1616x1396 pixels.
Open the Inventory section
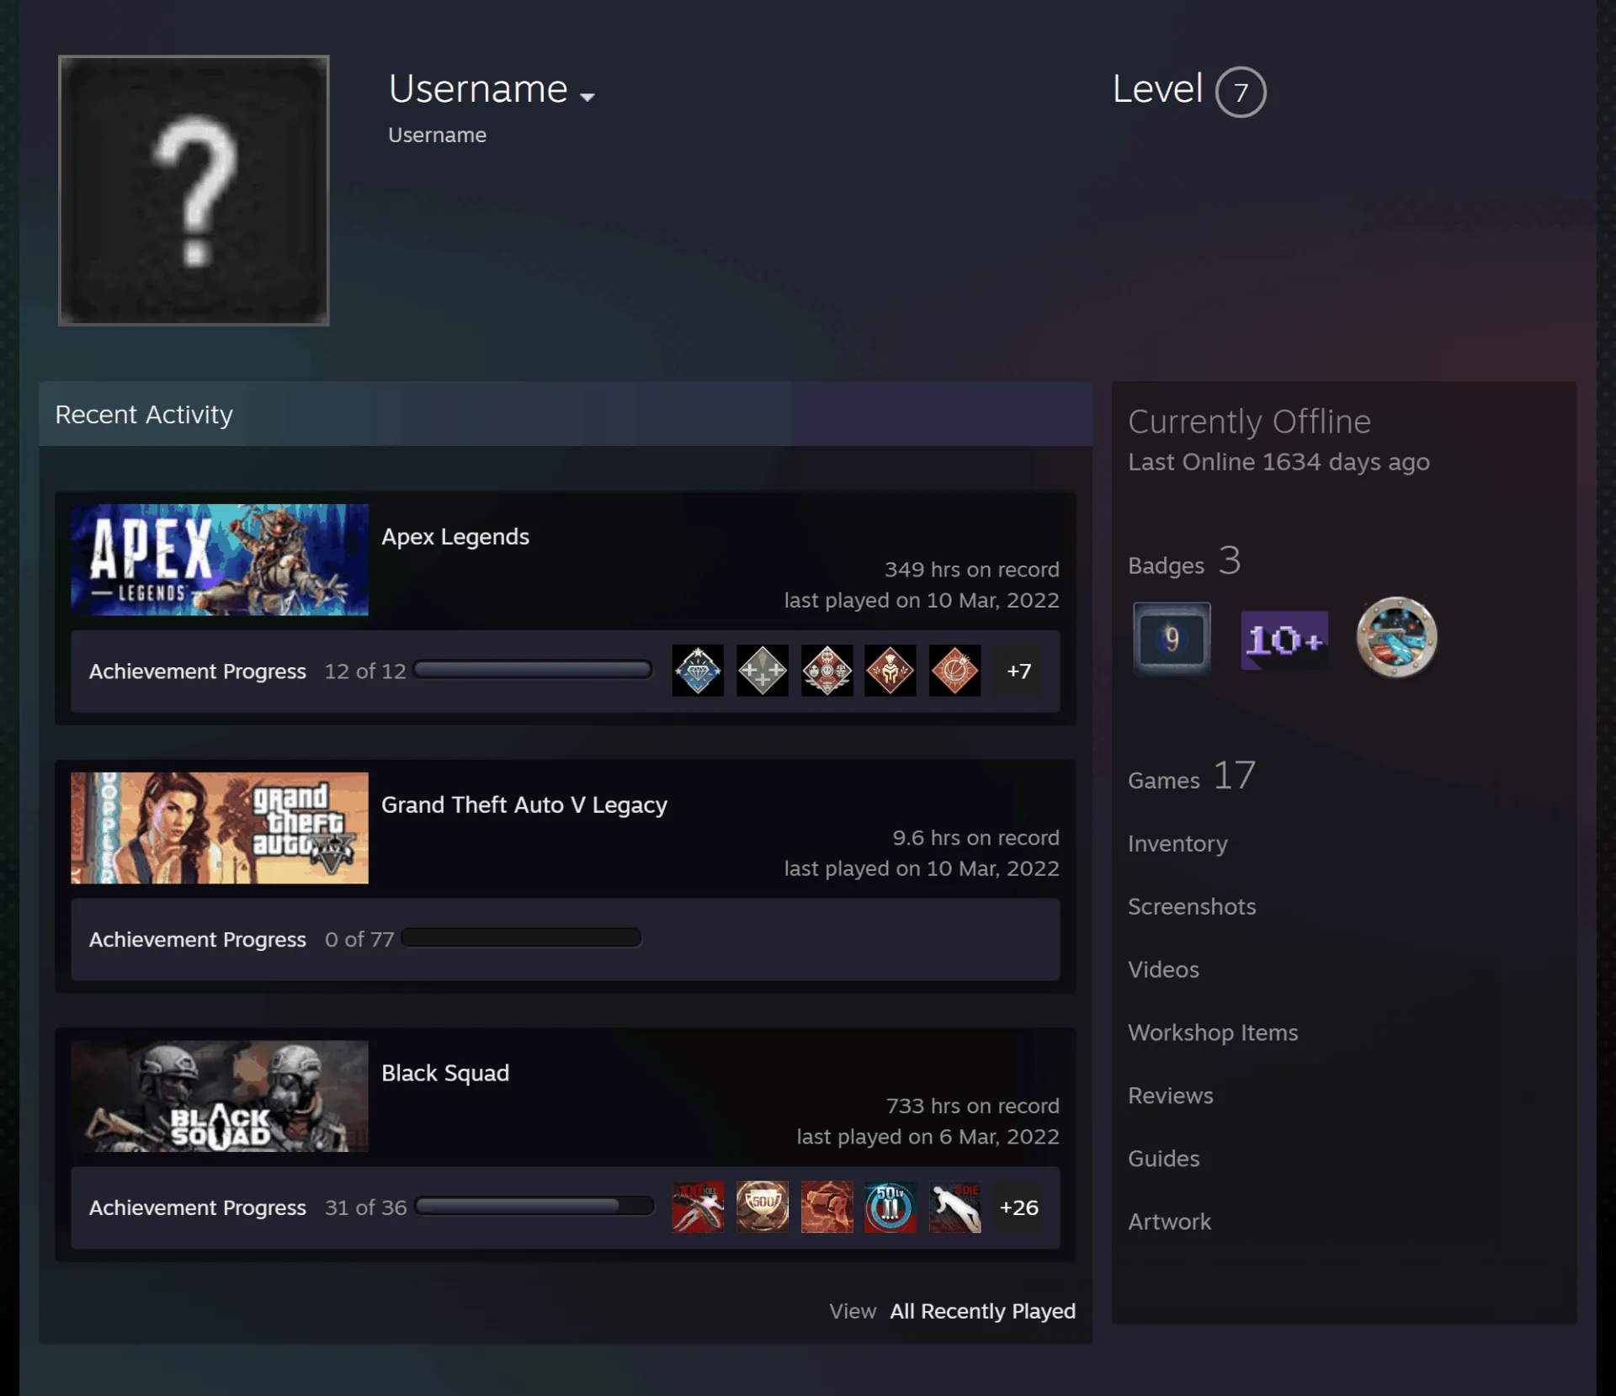tap(1177, 844)
